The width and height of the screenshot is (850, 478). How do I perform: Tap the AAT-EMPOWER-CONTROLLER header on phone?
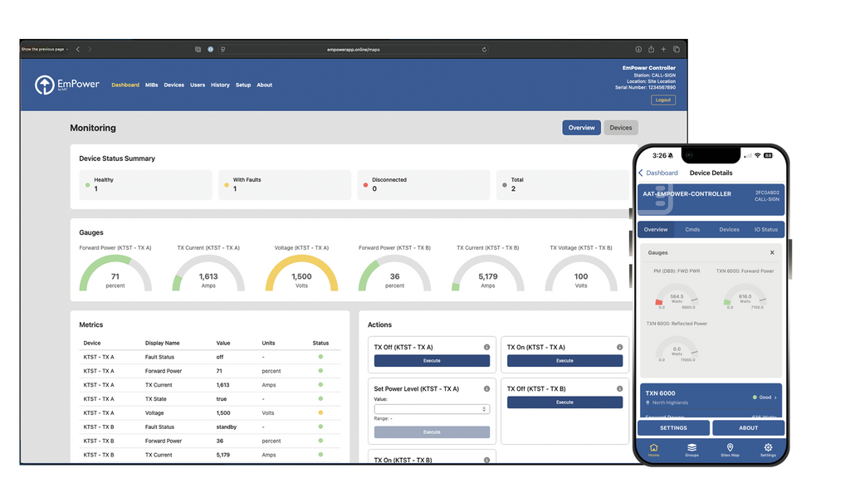pyautogui.click(x=711, y=199)
